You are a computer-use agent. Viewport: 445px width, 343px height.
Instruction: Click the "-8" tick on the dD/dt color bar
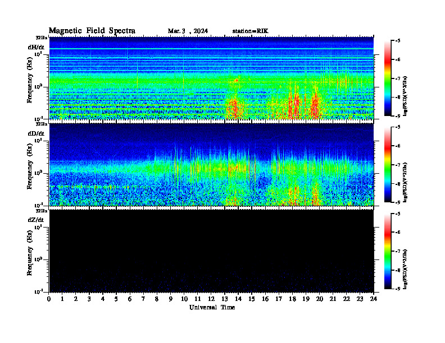click(397, 184)
